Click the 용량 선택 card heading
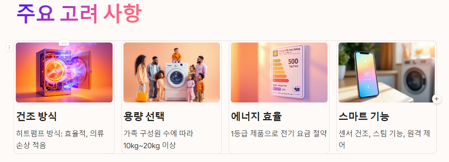Image resolution: width=449 pixels, height=162 pixels. (x=144, y=117)
